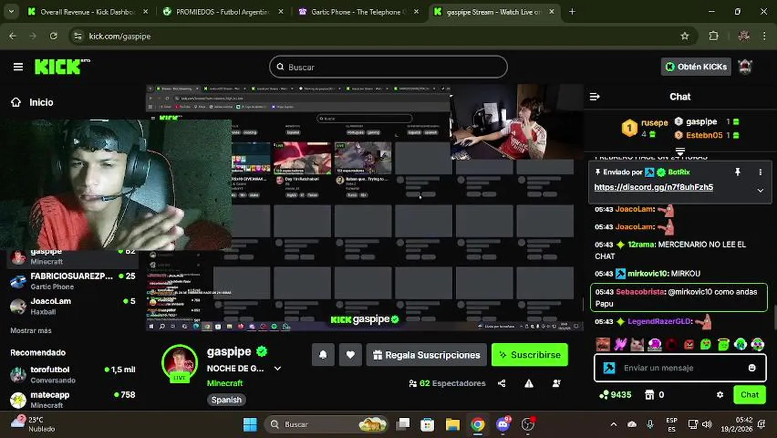Toggle follow heart for gaspipe
777x438 pixels.
click(x=350, y=355)
